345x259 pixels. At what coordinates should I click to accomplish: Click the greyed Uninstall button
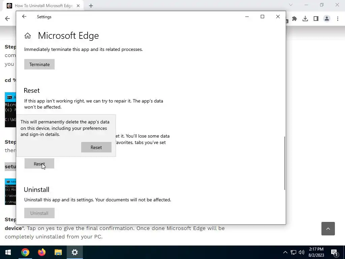(39, 213)
